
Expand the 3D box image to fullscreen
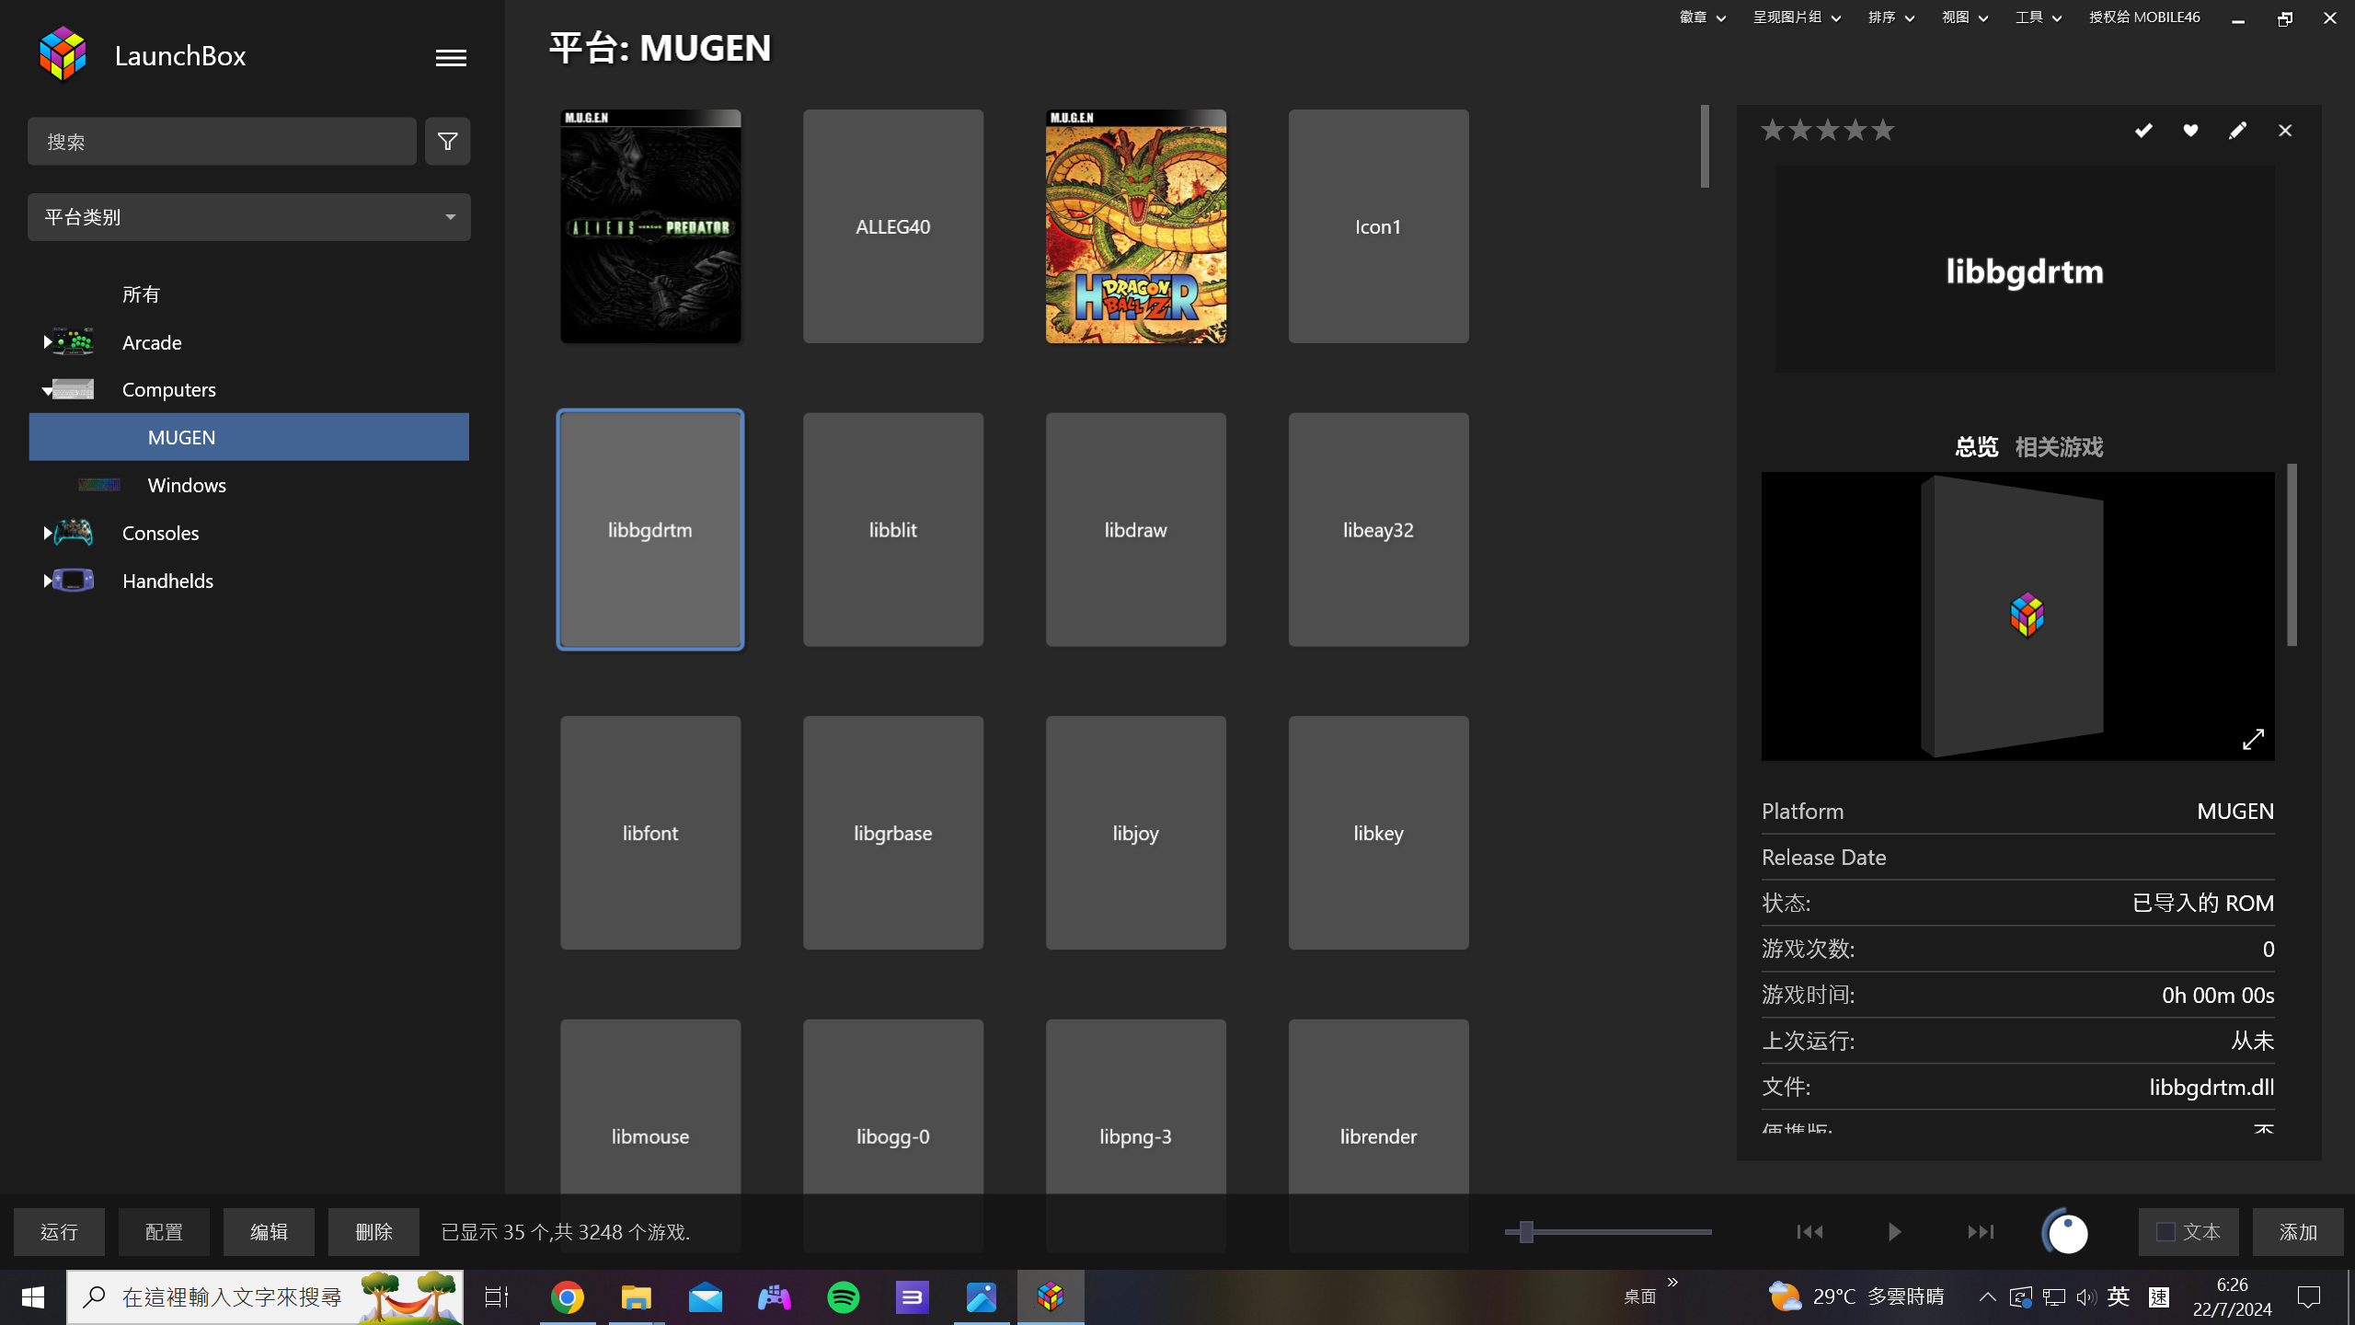[x=2253, y=740]
